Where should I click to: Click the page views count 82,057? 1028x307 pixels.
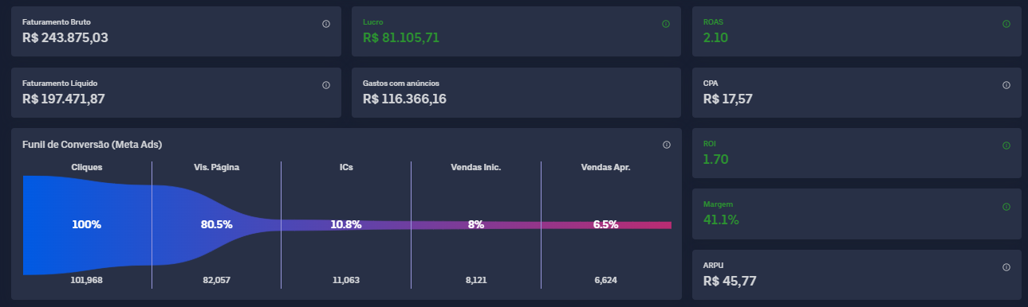tap(216, 281)
